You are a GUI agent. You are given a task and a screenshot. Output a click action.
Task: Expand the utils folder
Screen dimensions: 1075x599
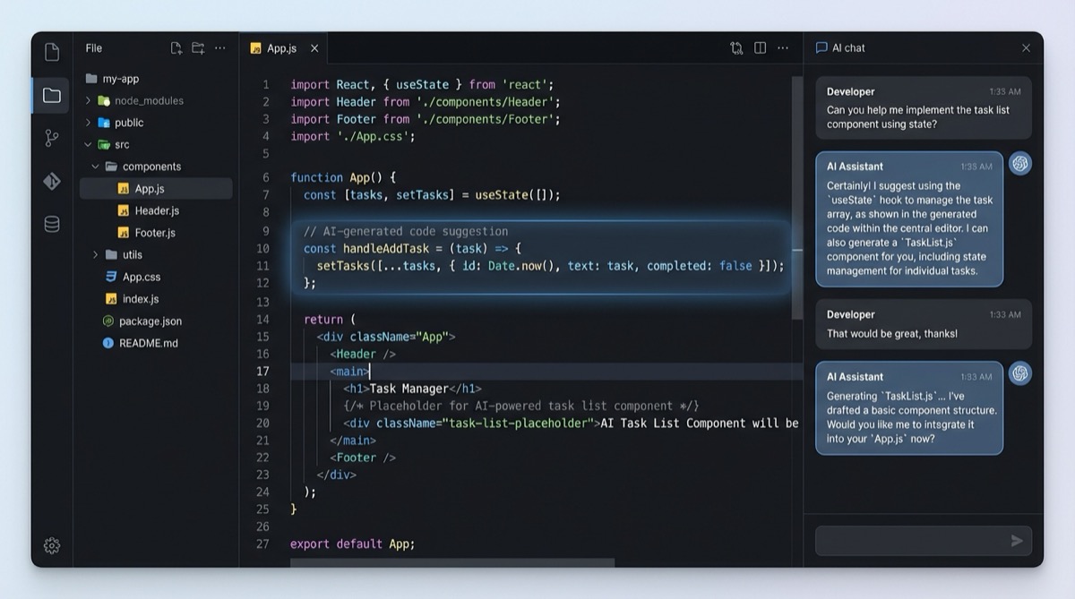pos(96,254)
